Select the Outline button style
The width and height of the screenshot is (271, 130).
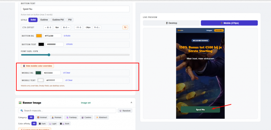[44, 20]
